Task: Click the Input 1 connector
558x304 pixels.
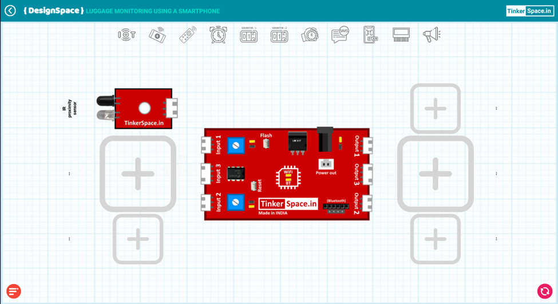Action: [x=207, y=145]
